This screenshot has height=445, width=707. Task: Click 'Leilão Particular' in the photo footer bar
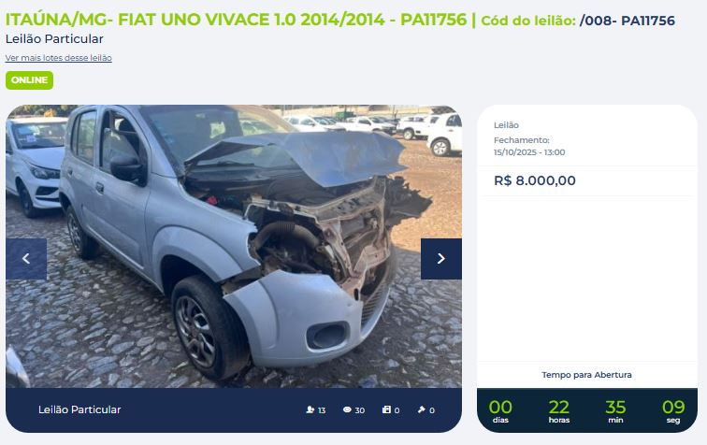[x=79, y=409]
